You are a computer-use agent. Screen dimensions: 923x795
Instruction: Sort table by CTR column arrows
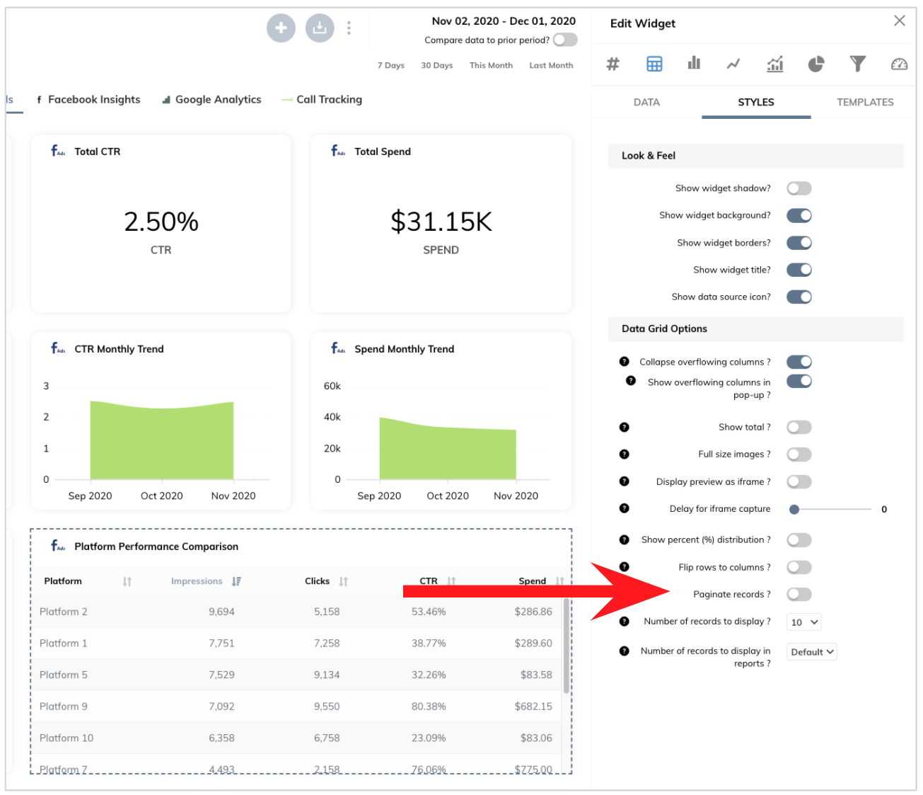click(451, 581)
